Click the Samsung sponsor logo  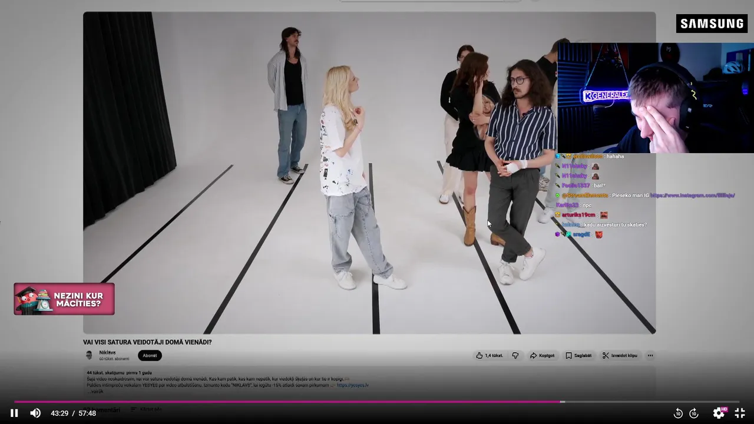[712, 24]
